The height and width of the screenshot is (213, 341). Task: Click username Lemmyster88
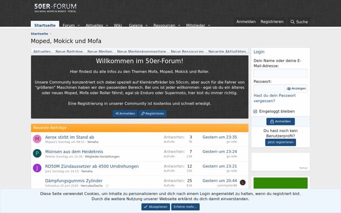tap(227, 186)
